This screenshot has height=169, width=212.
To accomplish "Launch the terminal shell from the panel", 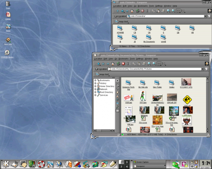I will coord(23,164).
